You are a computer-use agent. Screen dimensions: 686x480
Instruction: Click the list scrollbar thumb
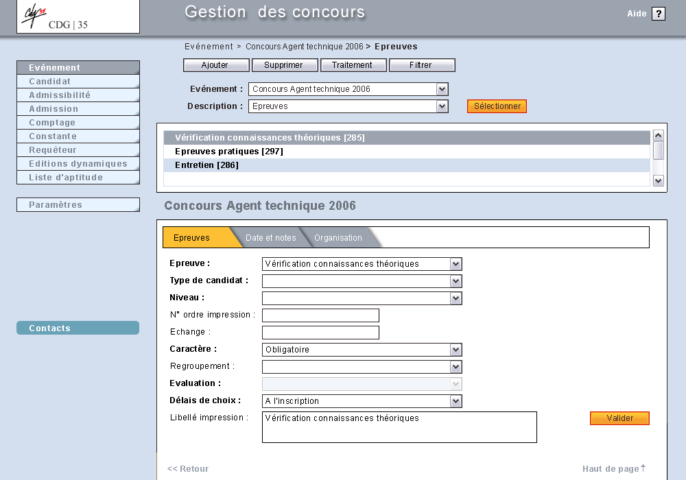click(x=659, y=151)
